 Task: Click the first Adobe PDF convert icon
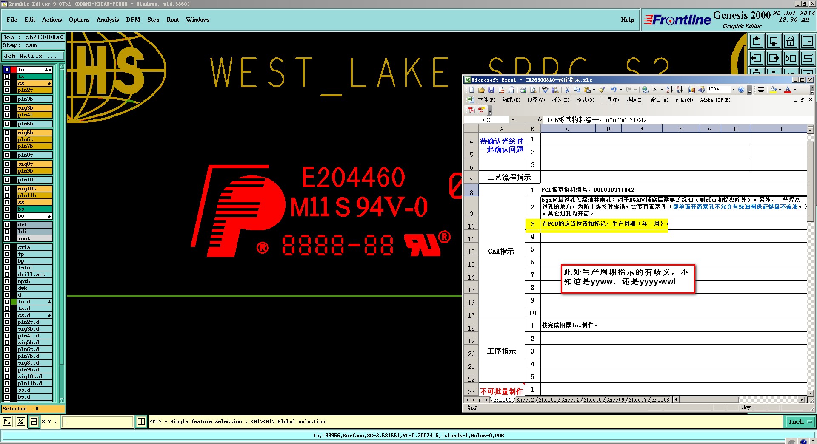point(471,110)
